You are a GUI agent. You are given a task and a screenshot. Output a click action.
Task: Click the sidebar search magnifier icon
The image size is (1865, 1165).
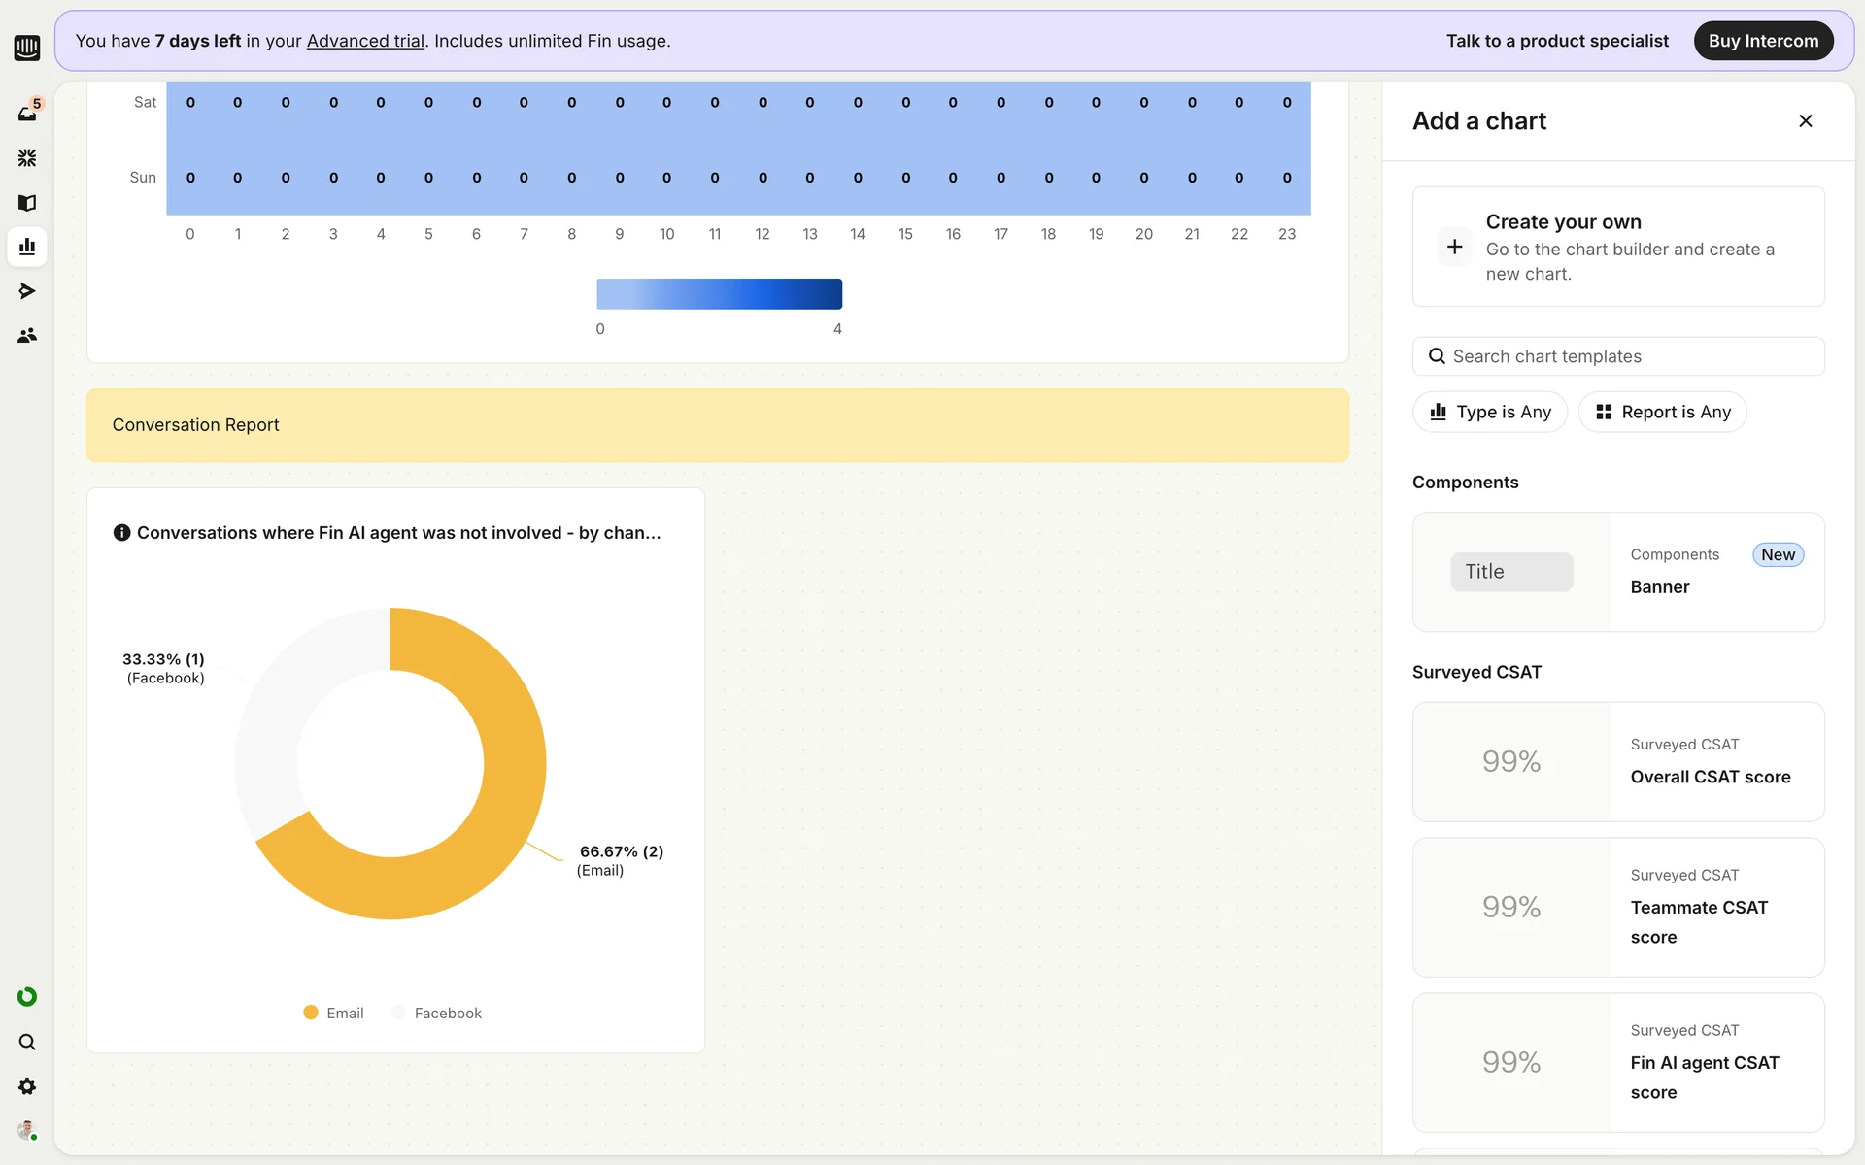point(27,1042)
